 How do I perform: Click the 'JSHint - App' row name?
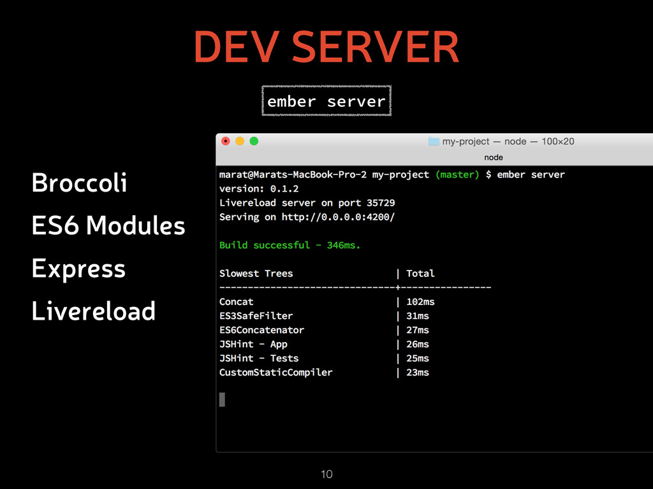[253, 344]
